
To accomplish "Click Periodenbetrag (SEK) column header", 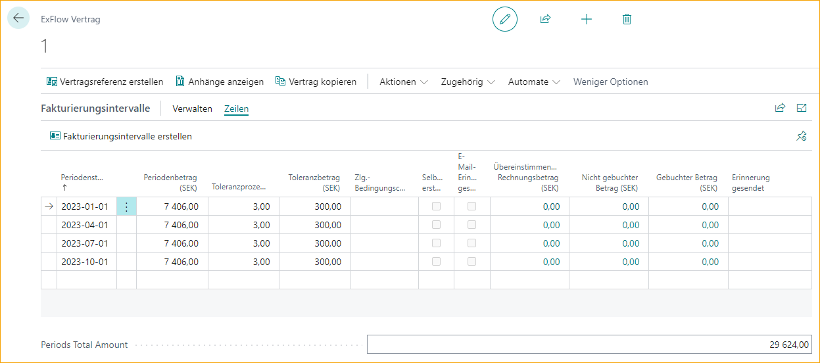I will pos(170,182).
